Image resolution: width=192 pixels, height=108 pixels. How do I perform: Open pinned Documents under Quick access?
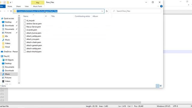click(x=9, y=29)
